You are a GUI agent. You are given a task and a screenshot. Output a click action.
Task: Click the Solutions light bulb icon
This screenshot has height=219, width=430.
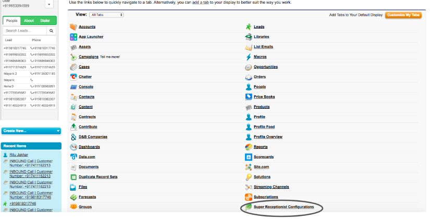[x=249, y=177]
